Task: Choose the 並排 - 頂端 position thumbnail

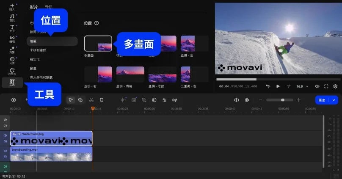Action: click(130, 74)
